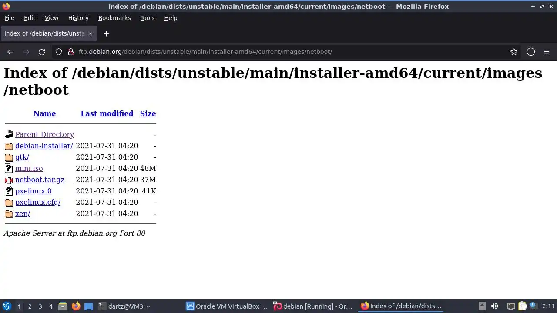The image size is (557, 313).
Task: Open the Firefox account circle icon
Action: pos(530,52)
